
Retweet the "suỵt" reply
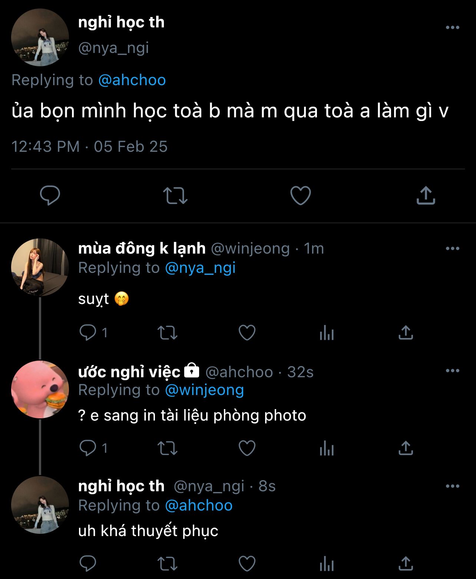[x=168, y=332]
